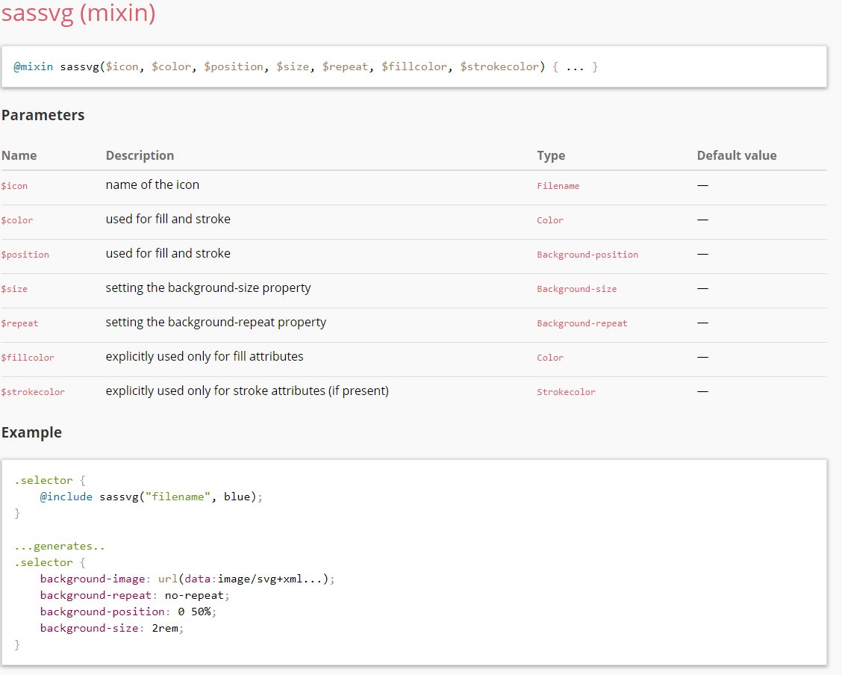Select the '$size' parameter name cell
This screenshot has height=675, width=842.
coord(14,289)
